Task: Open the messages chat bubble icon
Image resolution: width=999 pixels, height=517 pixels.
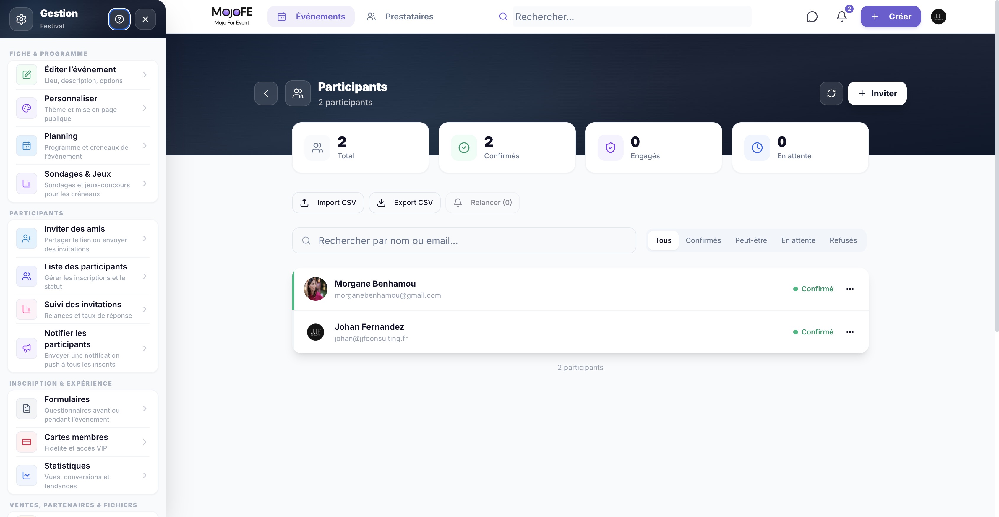Action: (x=812, y=17)
